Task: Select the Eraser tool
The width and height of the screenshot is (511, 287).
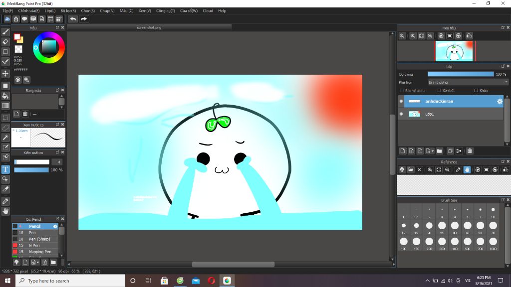Action: (x=5, y=42)
